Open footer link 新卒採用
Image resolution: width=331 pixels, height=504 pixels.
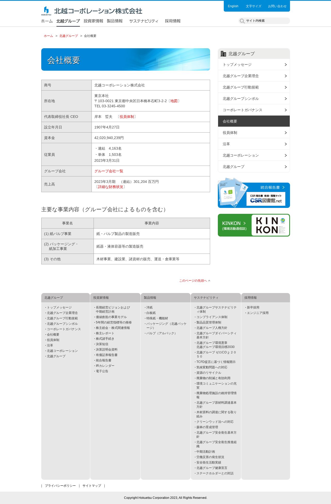tap(253, 307)
